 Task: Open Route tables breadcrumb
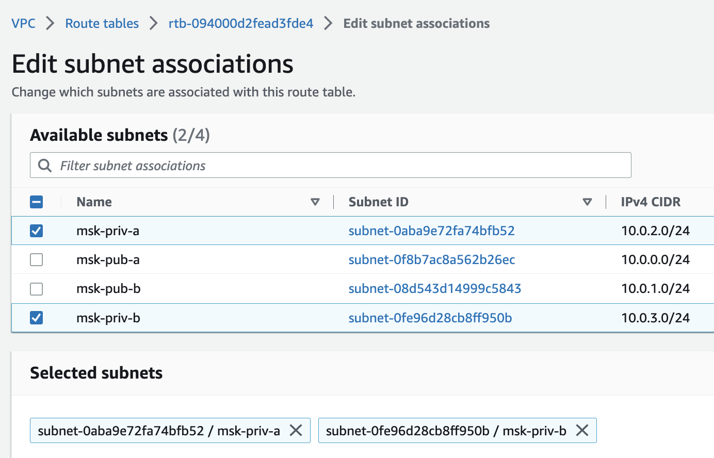point(102,23)
